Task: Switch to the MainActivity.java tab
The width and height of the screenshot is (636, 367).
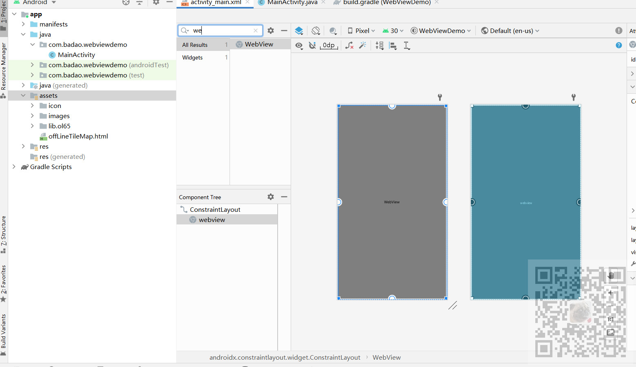Action: 292,2
